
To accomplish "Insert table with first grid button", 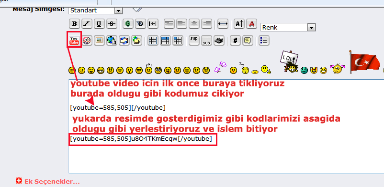I will point(153,41).
